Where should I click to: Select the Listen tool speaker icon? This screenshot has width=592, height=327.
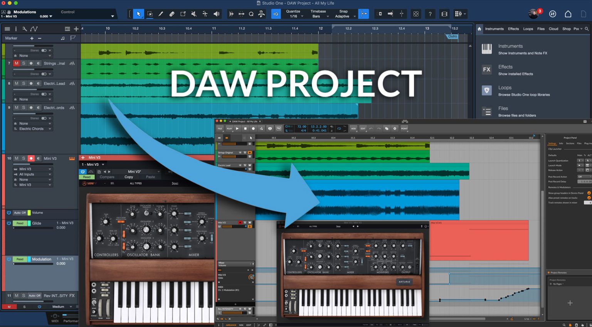pos(216,14)
